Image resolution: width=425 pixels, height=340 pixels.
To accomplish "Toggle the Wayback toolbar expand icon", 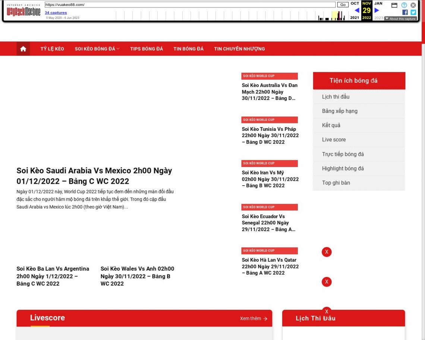I will tap(394, 5).
